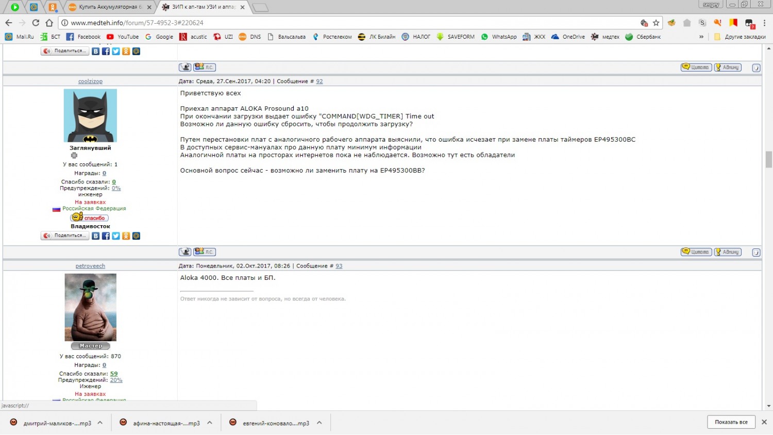Show hidden bookmarks with the chevron
This screenshot has height=435, width=773.
701,37
